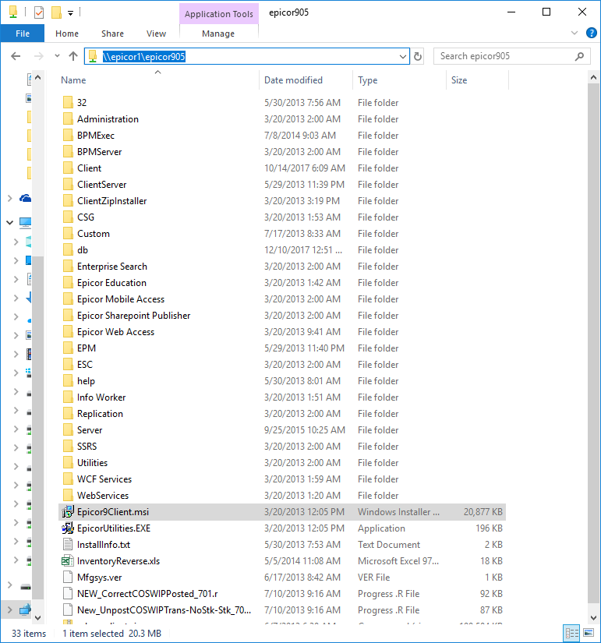Screen dimensions: 601x643
Task: Select the New_UnpostCOSWIPTrans-NoStk-Stk_70... file icon
Action: tap(68, 610)
